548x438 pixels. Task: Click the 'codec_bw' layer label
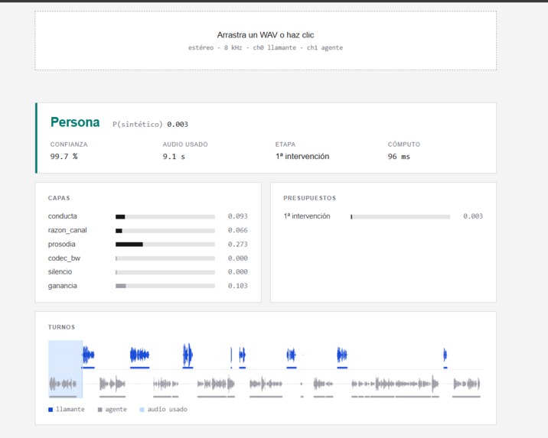(64, 258)
